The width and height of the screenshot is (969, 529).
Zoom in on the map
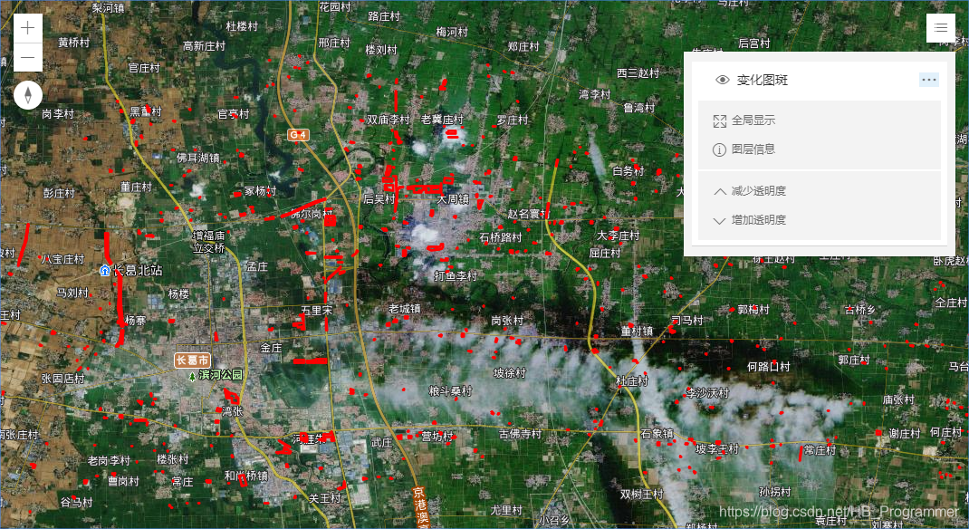click(x=28, y=28)
